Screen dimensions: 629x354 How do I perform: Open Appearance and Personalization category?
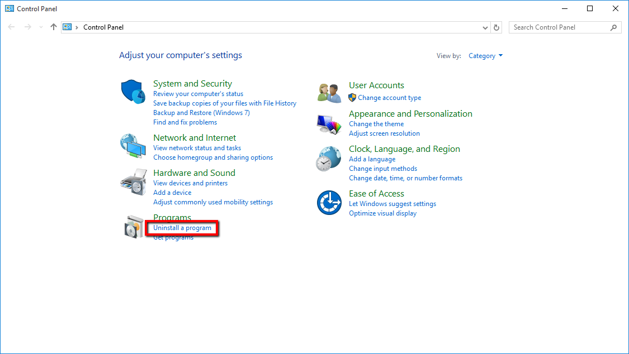click(410, 114)
